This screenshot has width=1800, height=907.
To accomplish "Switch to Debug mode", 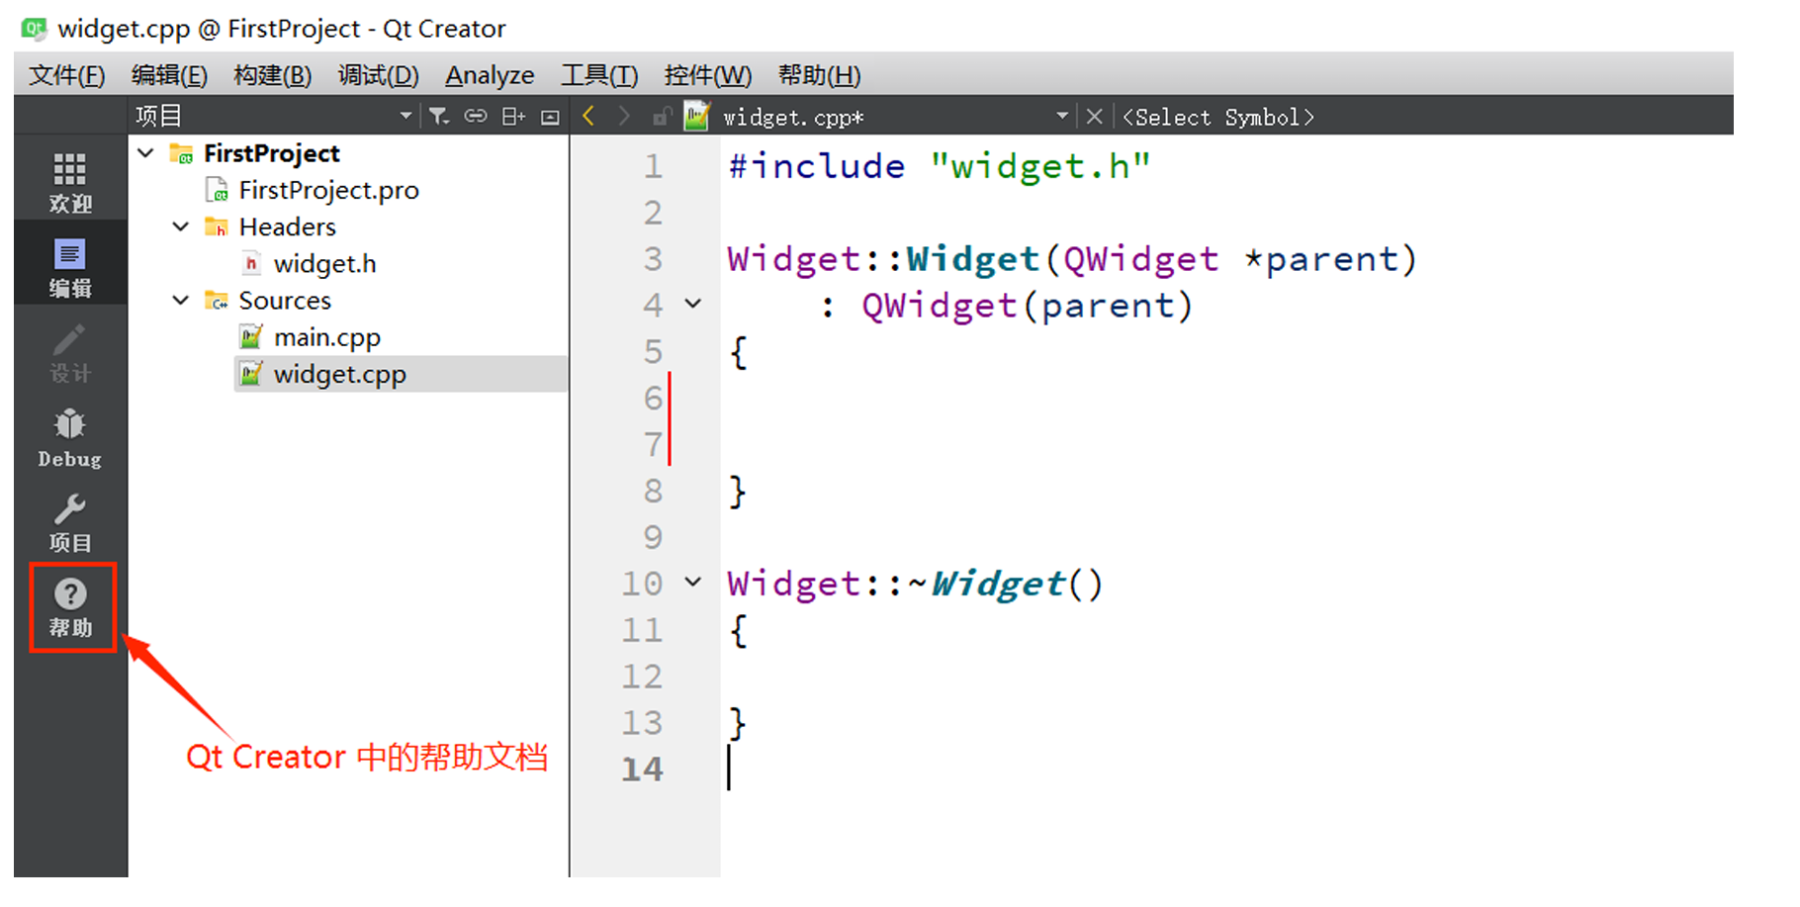I will 70,438.
